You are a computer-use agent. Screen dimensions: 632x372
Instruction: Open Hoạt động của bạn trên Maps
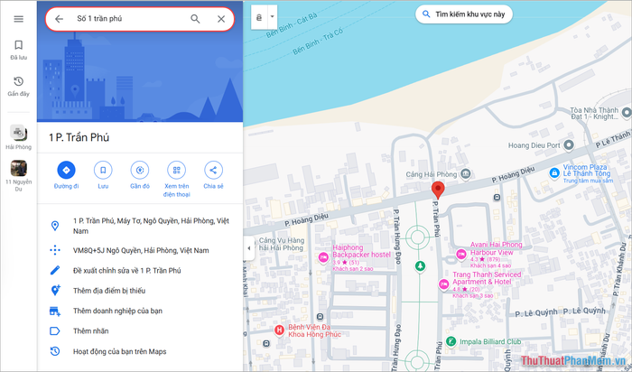click(120, 351)
